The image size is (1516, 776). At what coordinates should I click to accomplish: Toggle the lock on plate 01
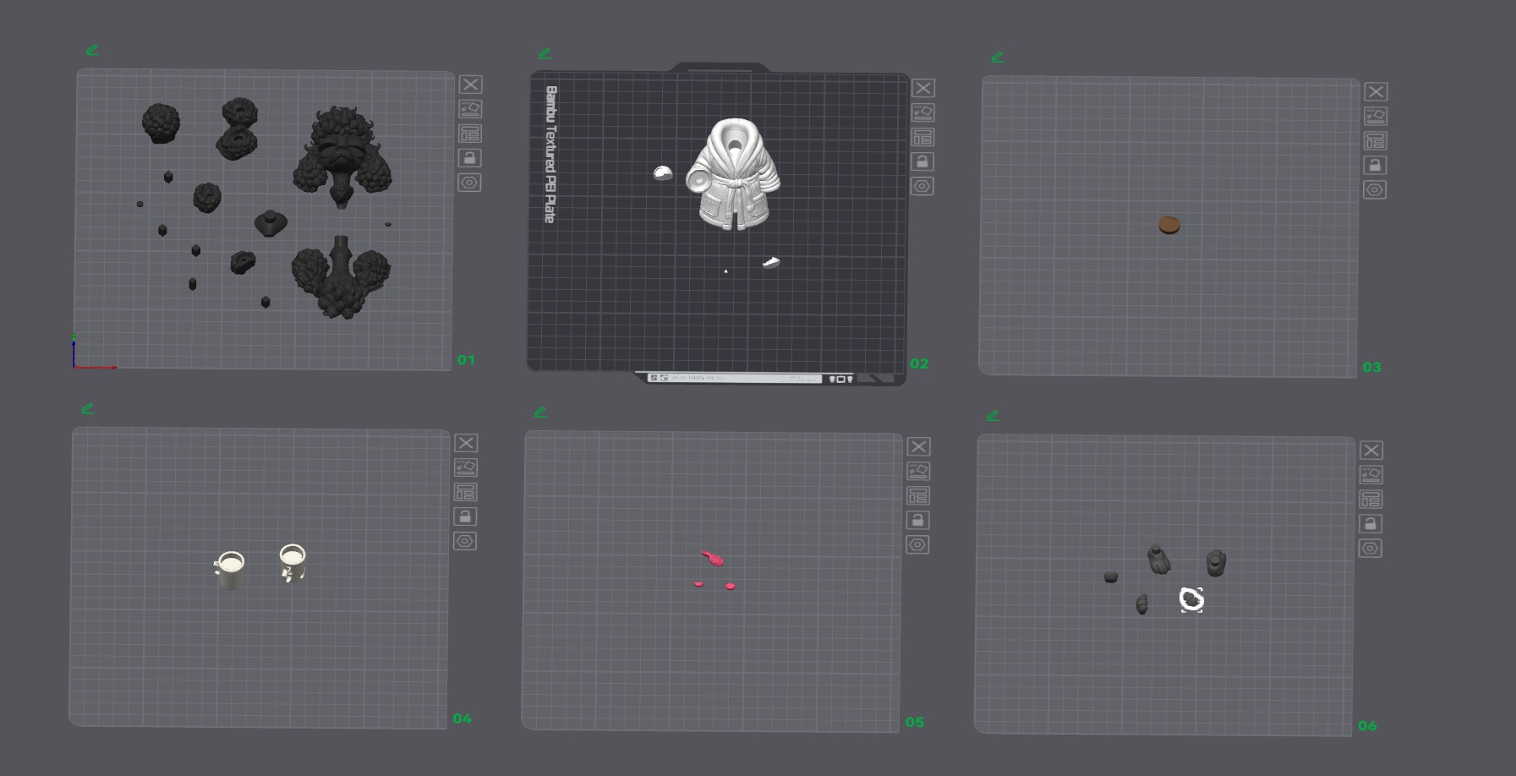469,158
